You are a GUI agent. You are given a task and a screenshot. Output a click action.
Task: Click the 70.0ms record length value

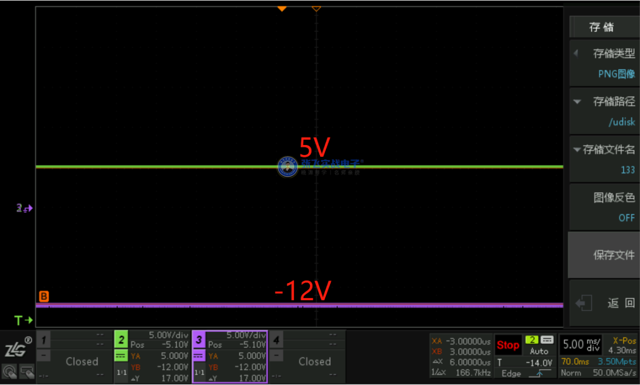point(575,361)
